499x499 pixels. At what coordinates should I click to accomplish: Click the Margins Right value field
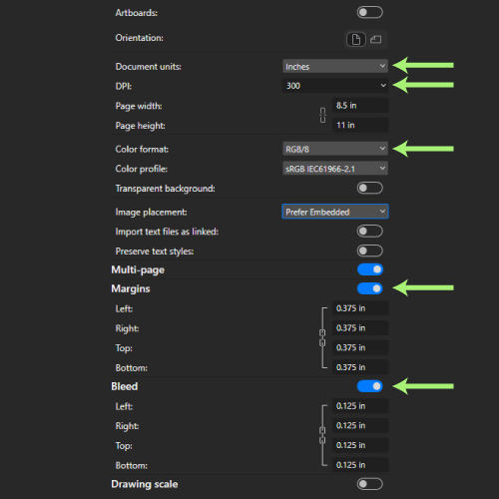click(x=360, y=328)
